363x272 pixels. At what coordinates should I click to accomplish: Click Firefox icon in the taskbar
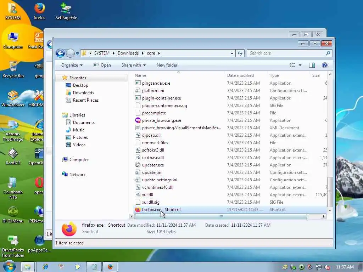click(x=110, y=267)
